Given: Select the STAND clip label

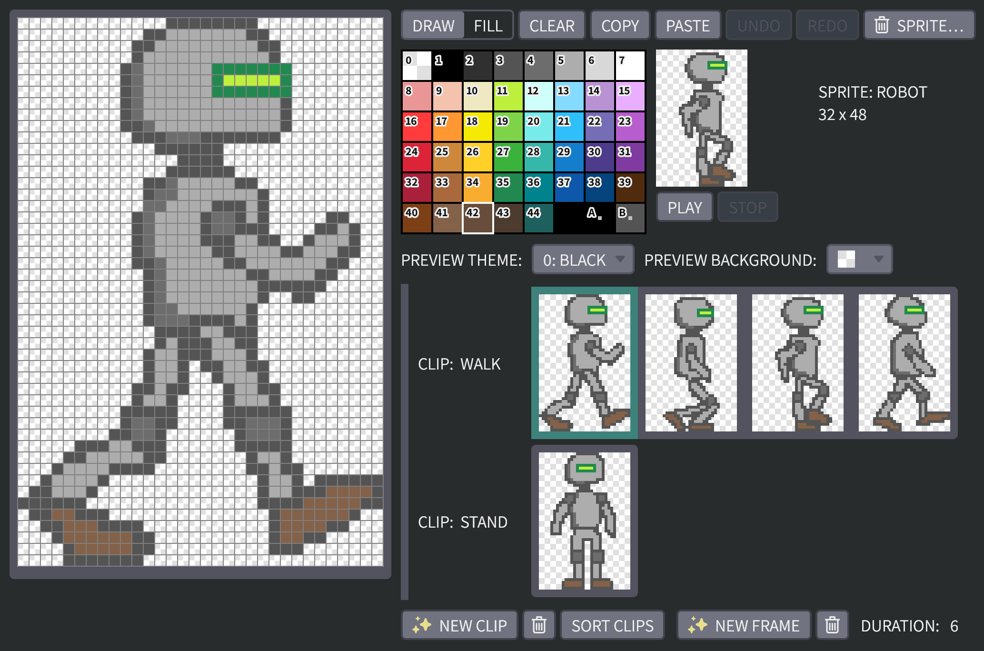Looking at the screenshot, I should [x=462, y=522].
